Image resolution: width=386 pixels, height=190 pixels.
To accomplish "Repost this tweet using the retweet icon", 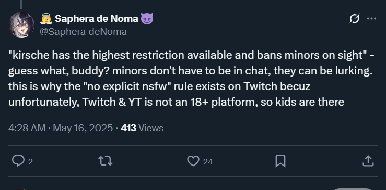I will pyautogui.click(x=106, y=161).
